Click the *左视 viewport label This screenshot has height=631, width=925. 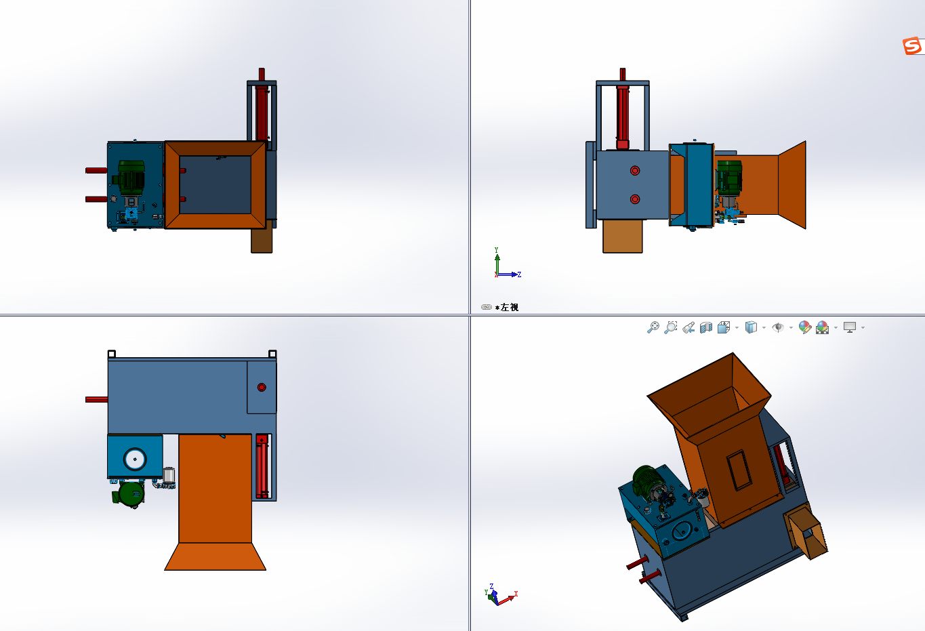pyautogui.click(x=507, y=307)
